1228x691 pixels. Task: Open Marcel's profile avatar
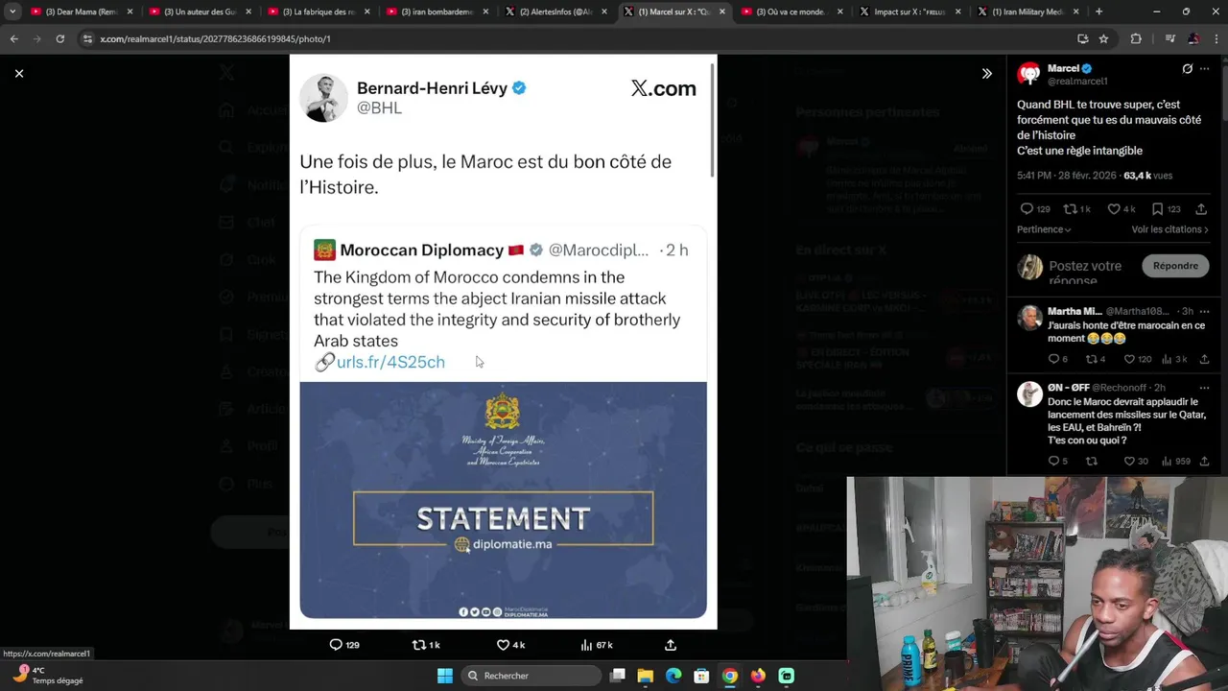tap(1029, 74)
